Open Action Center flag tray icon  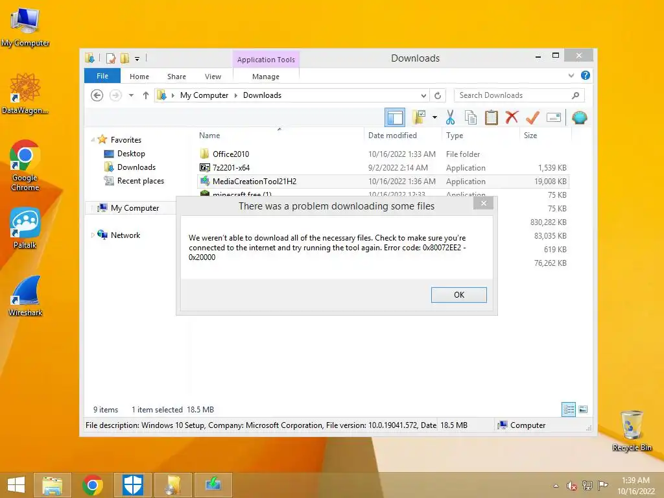click(603, 485)
